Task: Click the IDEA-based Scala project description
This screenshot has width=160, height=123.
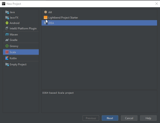Action: [x=58, y=93]
